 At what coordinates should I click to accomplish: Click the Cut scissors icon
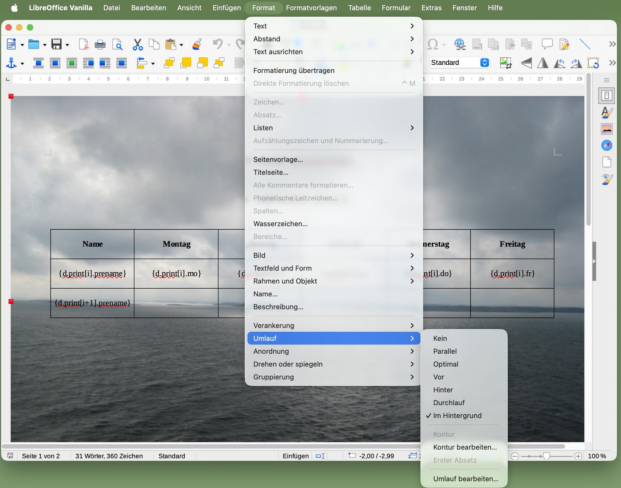[x=137, y=44]
